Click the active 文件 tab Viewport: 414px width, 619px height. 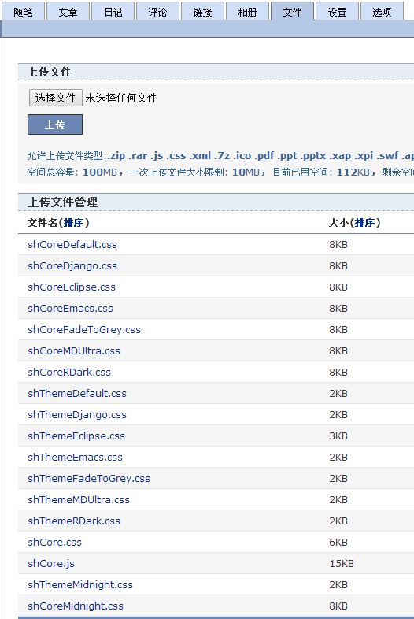[x=292, y=12]
